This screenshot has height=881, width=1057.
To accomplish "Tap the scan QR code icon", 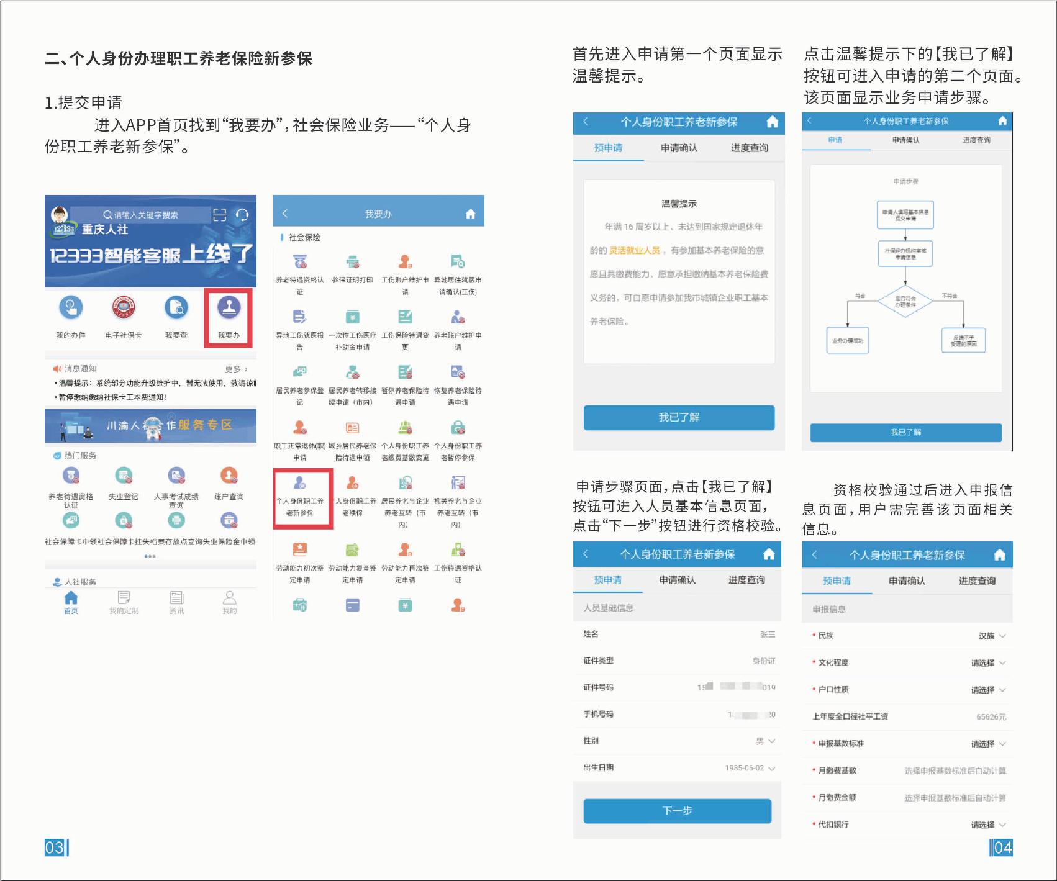I will click(219, 215).
